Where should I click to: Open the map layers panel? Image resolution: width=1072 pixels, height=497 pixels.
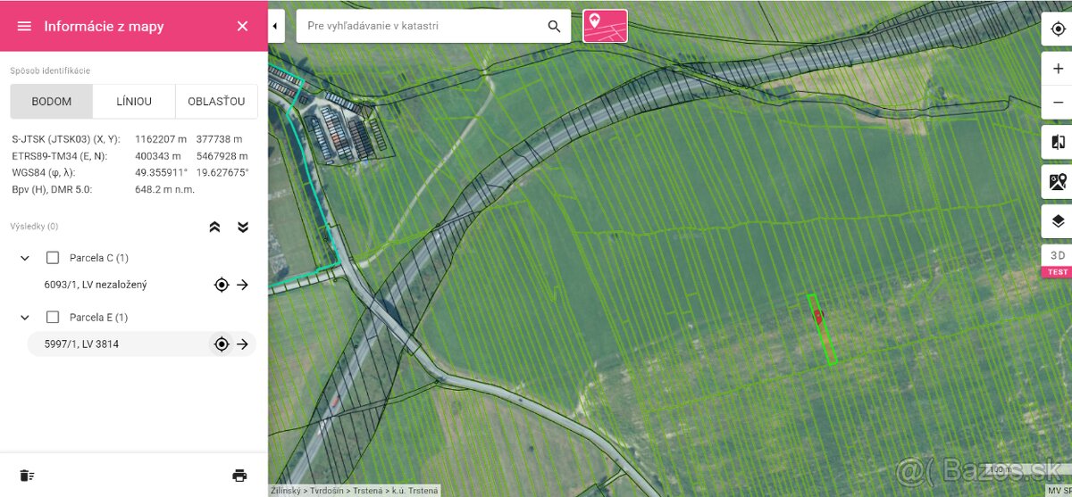(x=1058, y=221)
